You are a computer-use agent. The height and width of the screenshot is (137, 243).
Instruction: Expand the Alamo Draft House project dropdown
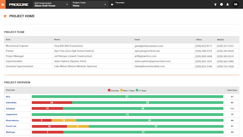[x=51, y=4]
